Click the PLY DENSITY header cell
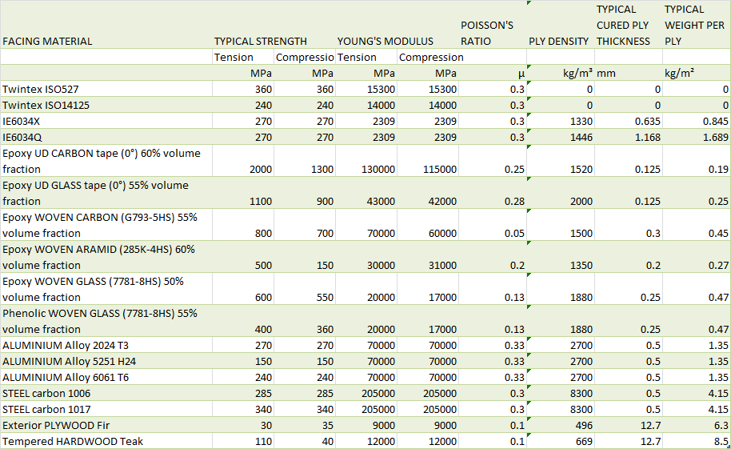This screenshot has width=731, height=449. pyautogui.click(x=561, y=25)
